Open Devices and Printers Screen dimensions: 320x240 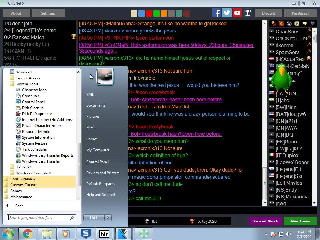click(x=103, y=172)
